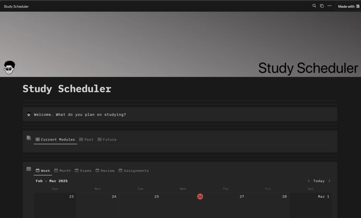Click the small face icon in Welcome callout
Image resolution: width=361 pixels, height=218 pixels.
(29, 115)
